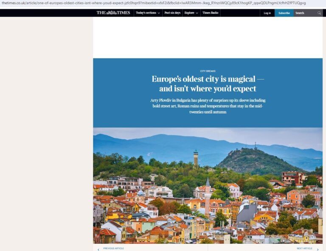The height and width of the screenshot is (251, 326).
Task: Go to the Previous Article link
Action: coord(113,248)
